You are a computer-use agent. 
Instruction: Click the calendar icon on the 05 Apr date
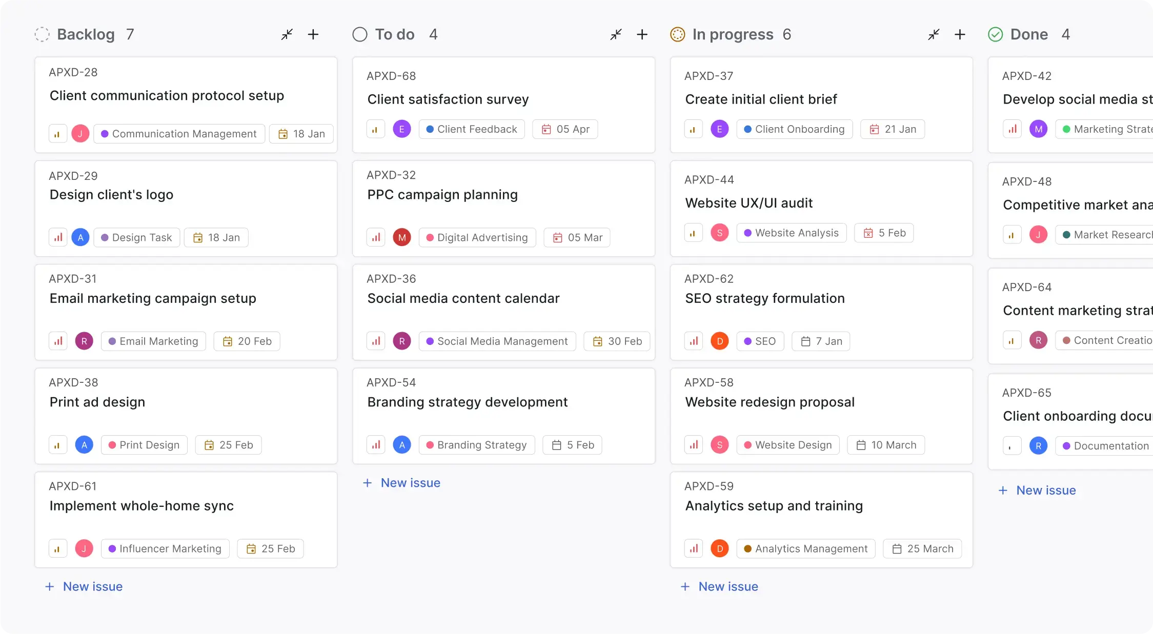coord(547,129)
